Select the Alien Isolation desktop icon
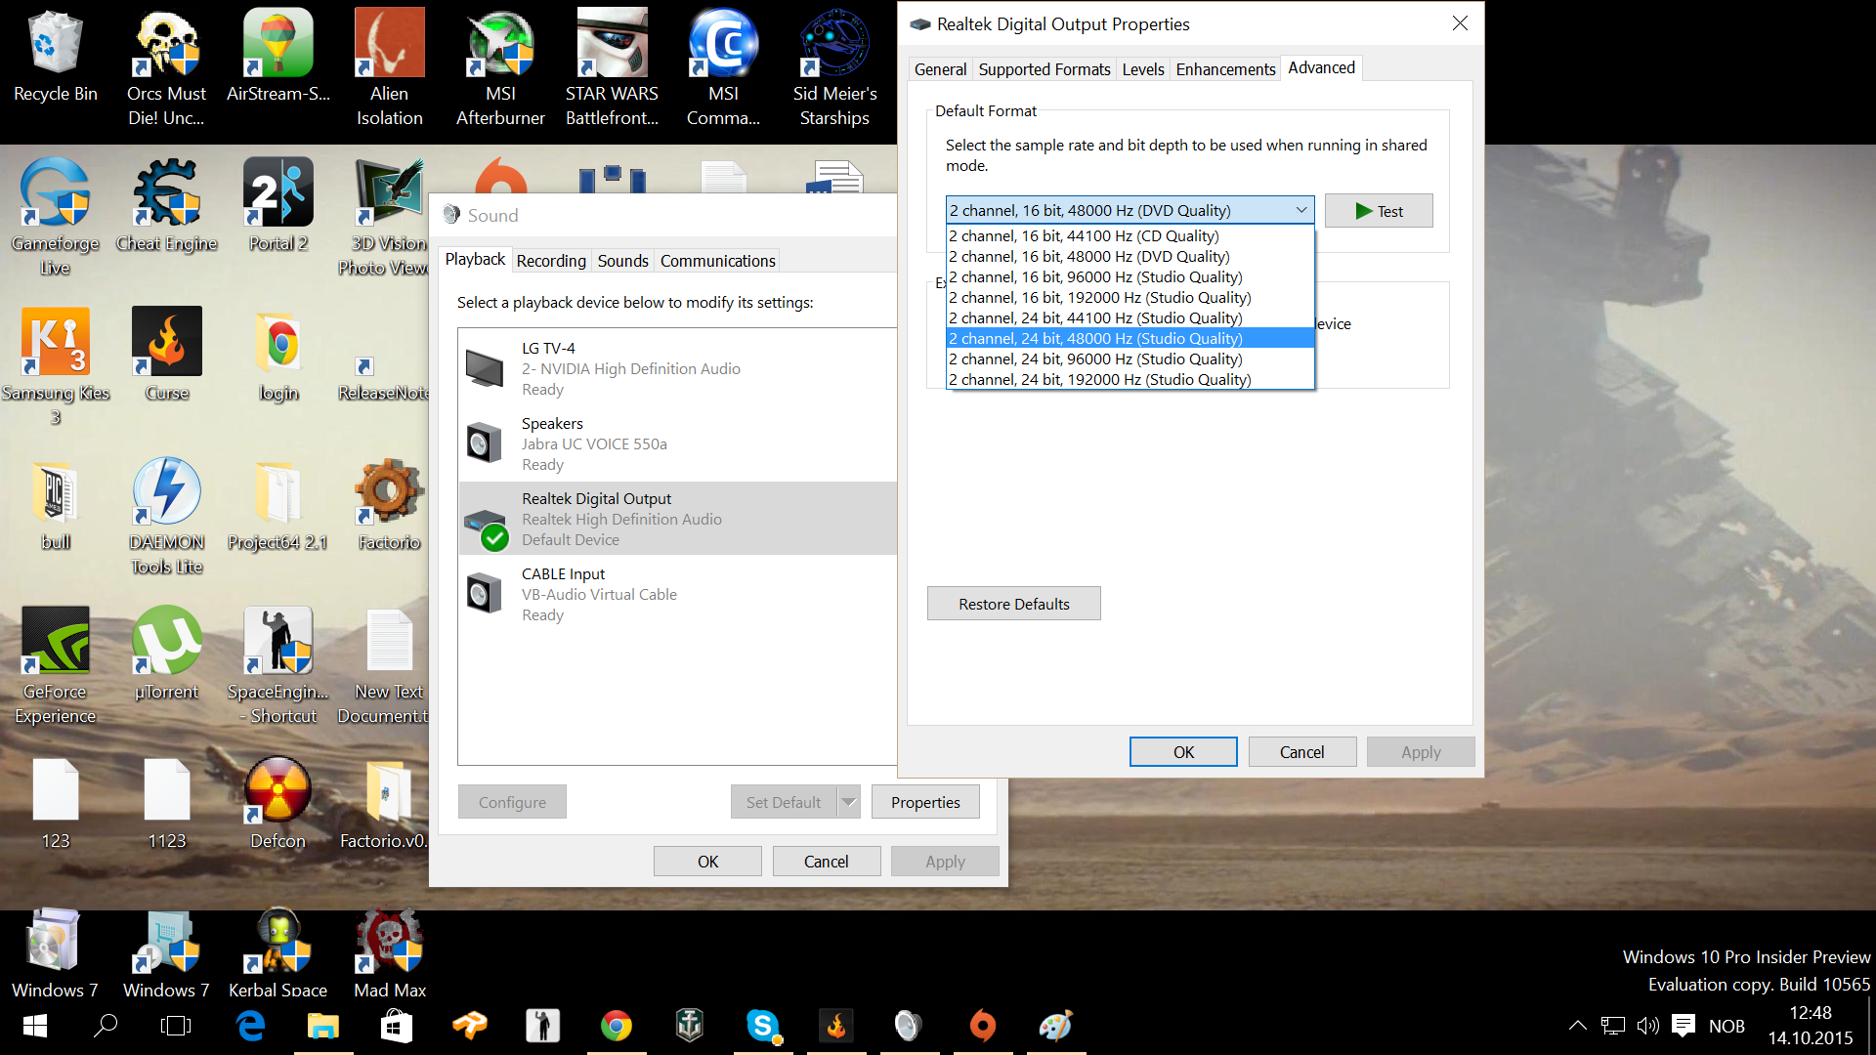This screenshot has width=1876, height=1055. (x=390, y=68)
